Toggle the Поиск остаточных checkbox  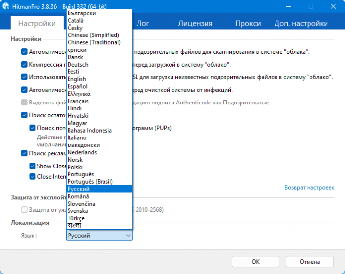tap(24, 115)
